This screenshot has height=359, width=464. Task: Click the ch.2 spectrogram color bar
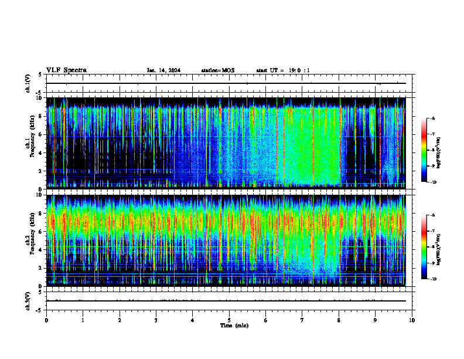pyautogui.click(x=424, y=247)
